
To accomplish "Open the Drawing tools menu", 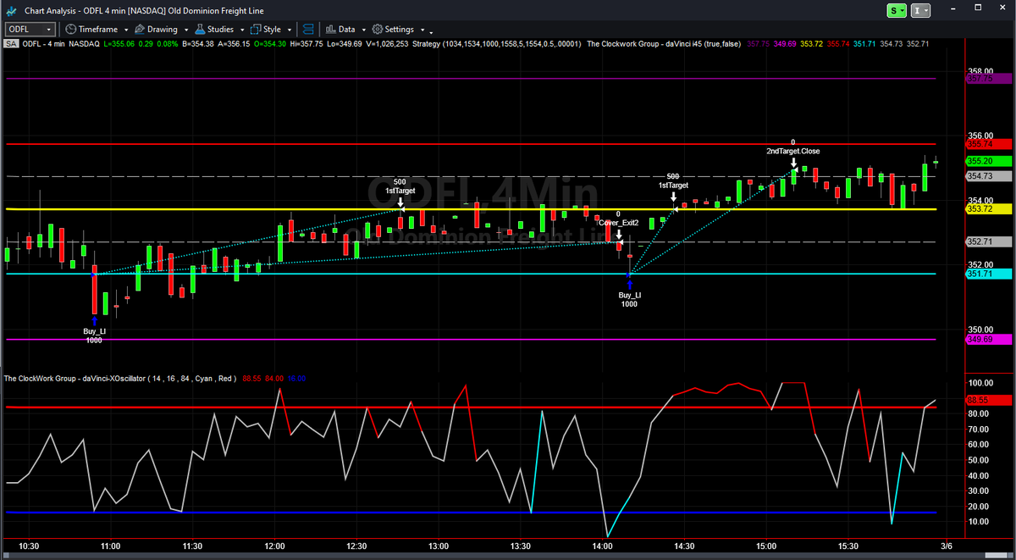I will pos(161,29).
